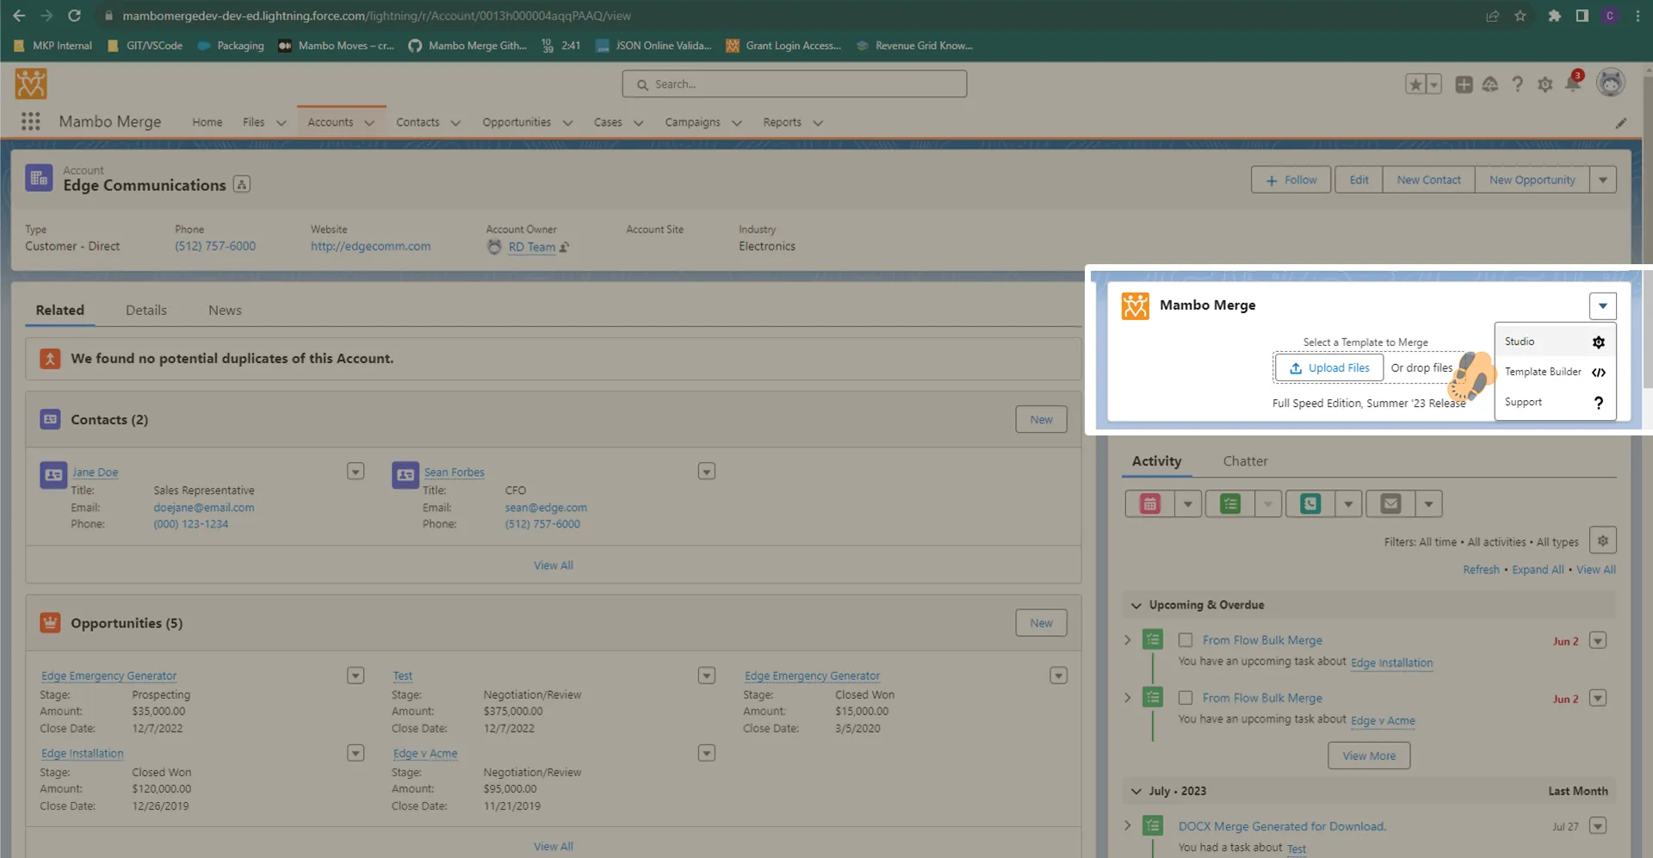Click the favorites star icon
Screen dimensions: 1653x858
point(1415,84)
